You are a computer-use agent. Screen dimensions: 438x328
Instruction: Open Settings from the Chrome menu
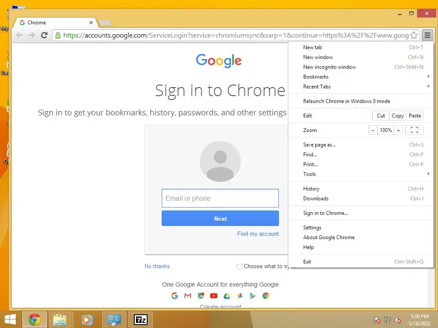click(x=361, y=228)
